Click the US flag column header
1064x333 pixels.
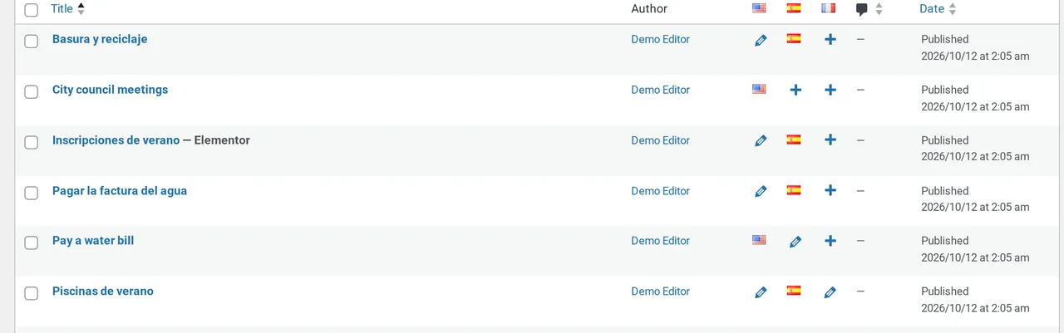pyautogui.click(x=759, y=8)
